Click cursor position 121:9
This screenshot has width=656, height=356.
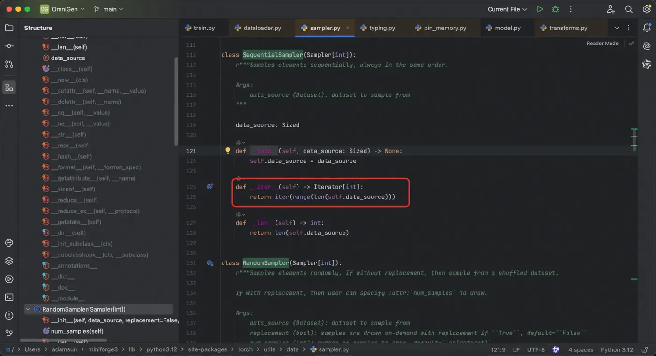(x=498, y=349)
